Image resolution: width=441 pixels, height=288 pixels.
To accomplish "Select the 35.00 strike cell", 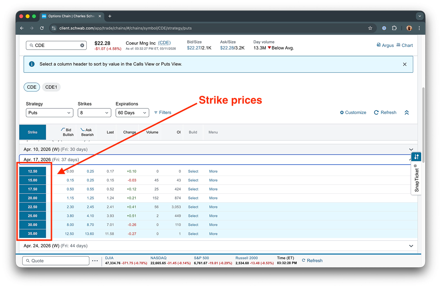I will tap(33, 234).
